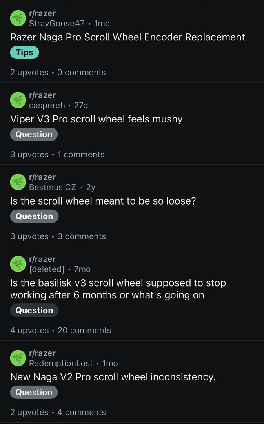Select the green Tips flair tag

click(x=24, y=52)
